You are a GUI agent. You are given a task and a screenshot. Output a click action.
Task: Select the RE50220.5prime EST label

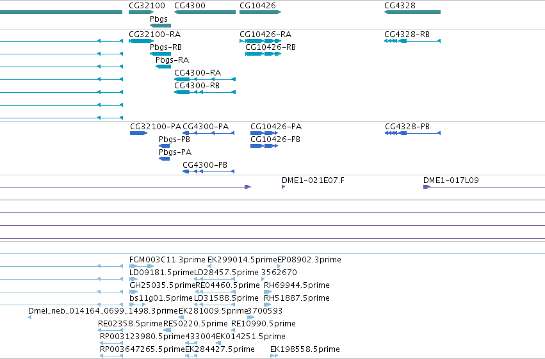(x=196, y=324)
